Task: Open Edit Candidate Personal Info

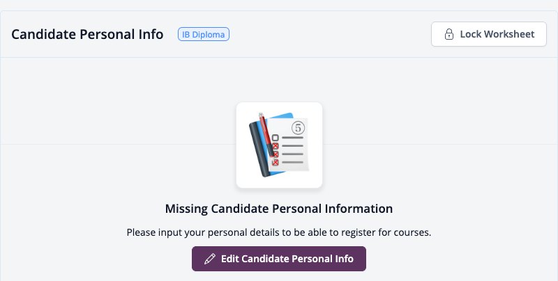Action: [278, 259]
